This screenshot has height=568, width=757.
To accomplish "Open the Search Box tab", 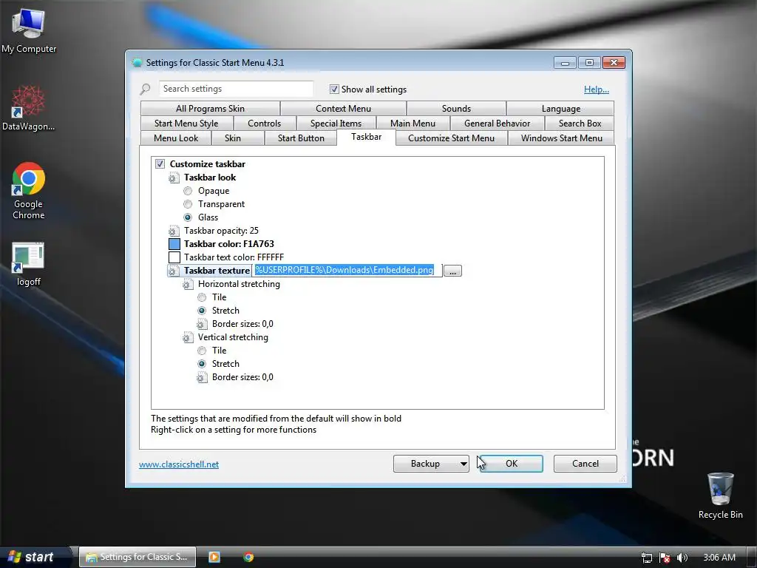I will pyautogui.click(x=580, y=124).
